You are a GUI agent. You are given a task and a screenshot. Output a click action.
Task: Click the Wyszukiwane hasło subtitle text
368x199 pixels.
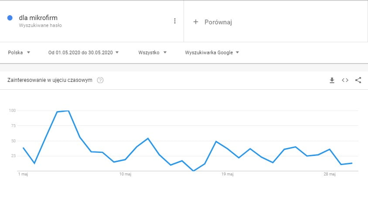[41, 25]
